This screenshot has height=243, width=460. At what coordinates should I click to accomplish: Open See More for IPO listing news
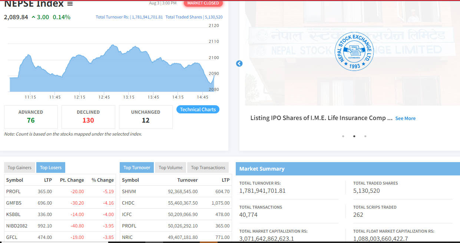(x=406, y=119)
